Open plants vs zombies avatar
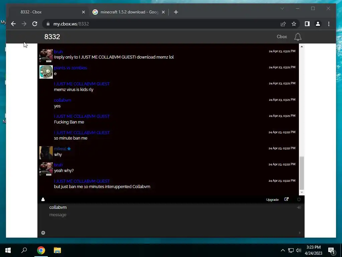 [46, 72]
